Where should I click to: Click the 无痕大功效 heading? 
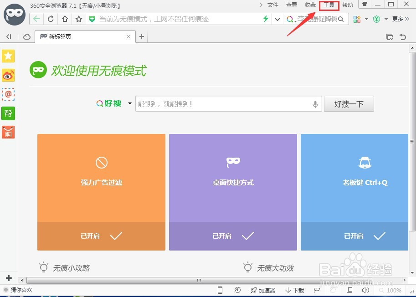tap(275, 268)
